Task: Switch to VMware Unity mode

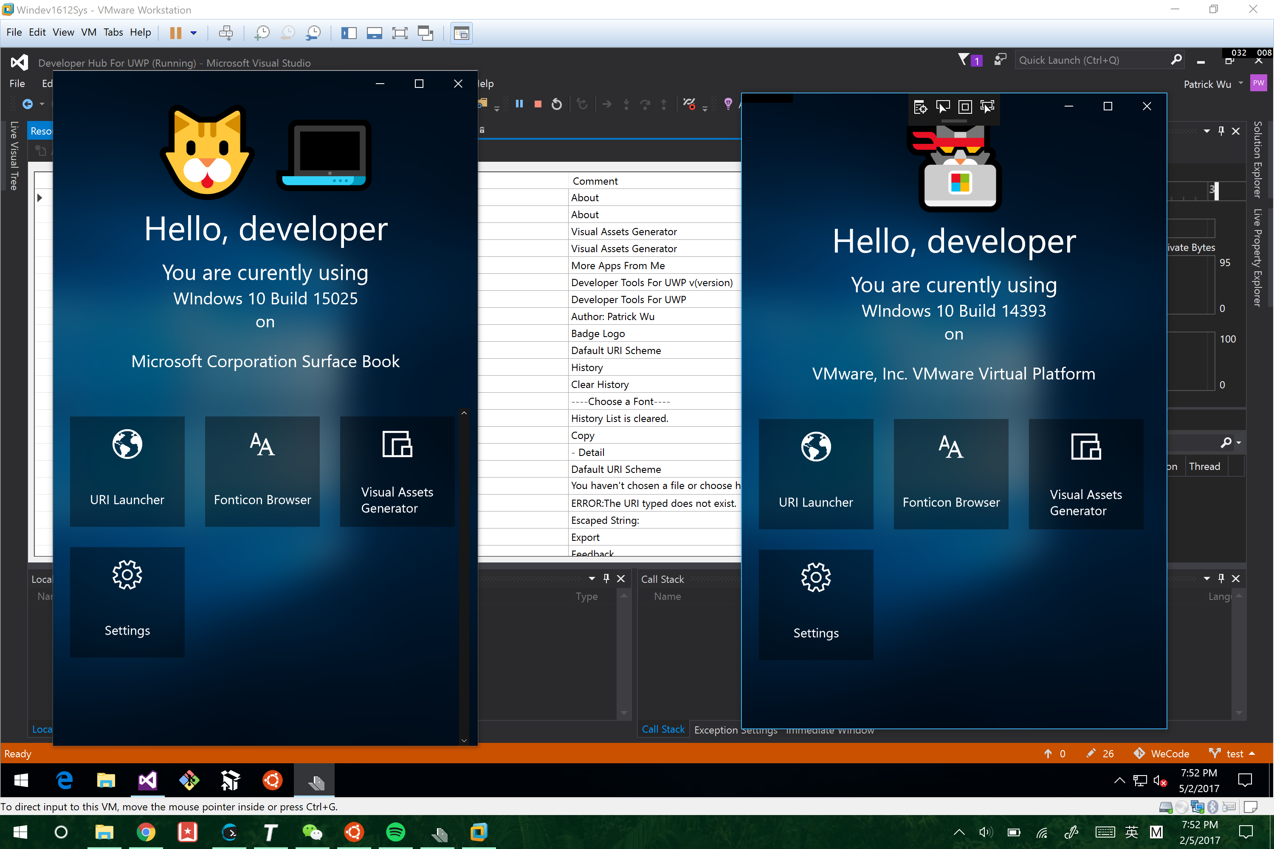Action: pyautogui.click(x=426, y=33)
